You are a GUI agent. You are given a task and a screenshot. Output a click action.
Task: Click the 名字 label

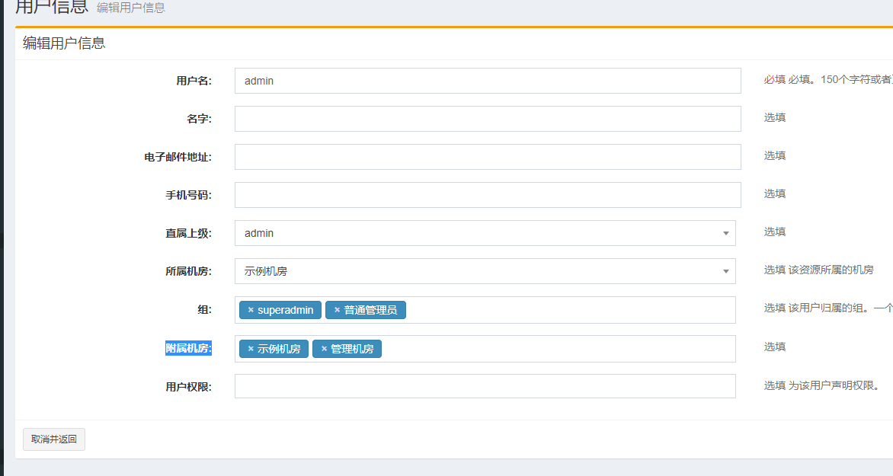200,119
